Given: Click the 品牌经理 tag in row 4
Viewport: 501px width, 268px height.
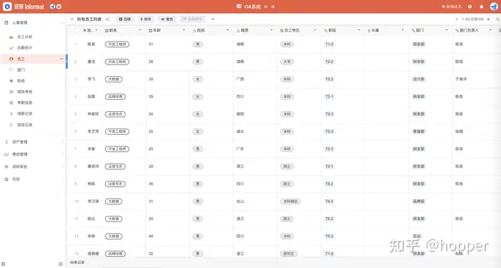Looking at the screenshot, I should pyautogui.click(x=116, y=97).
